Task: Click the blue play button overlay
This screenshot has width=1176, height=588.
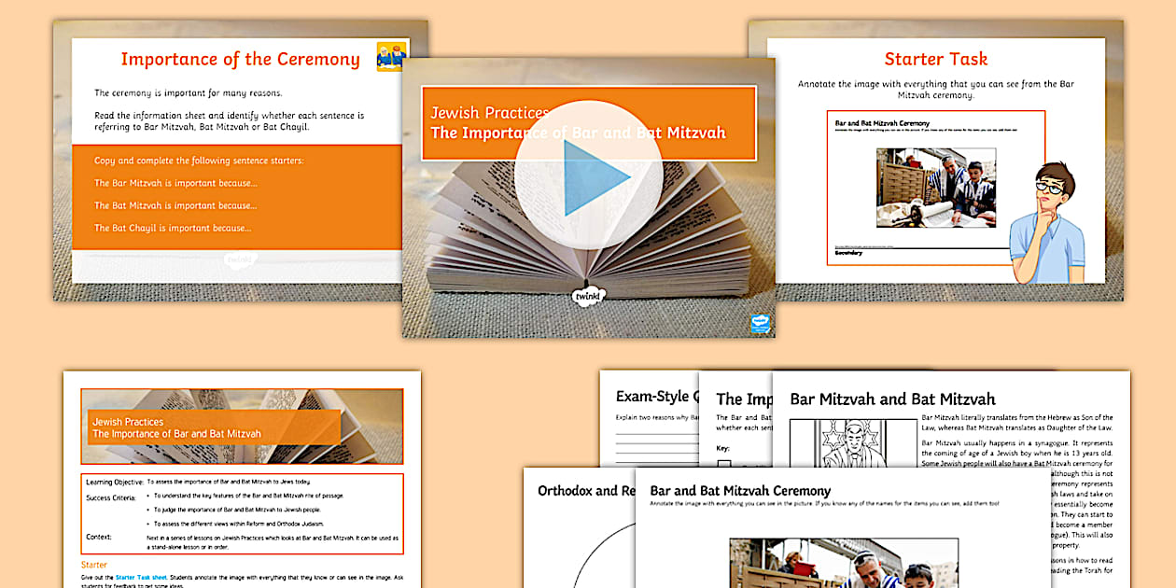Action: click(588, 175)
